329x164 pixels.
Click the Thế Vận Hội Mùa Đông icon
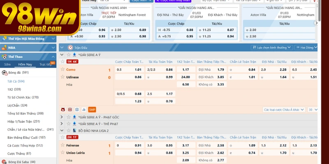point(4,39)
